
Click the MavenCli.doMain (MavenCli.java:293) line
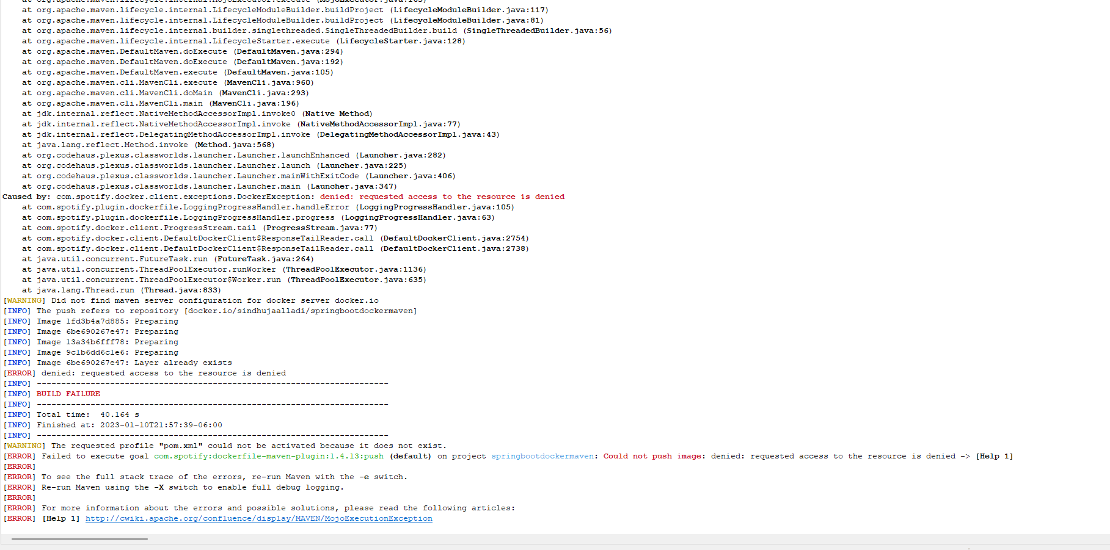coord(166,93)
